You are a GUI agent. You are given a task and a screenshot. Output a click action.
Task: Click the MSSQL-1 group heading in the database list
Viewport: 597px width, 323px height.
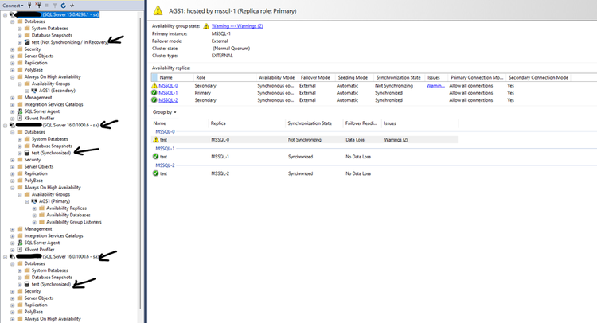[x=166, y=149]
